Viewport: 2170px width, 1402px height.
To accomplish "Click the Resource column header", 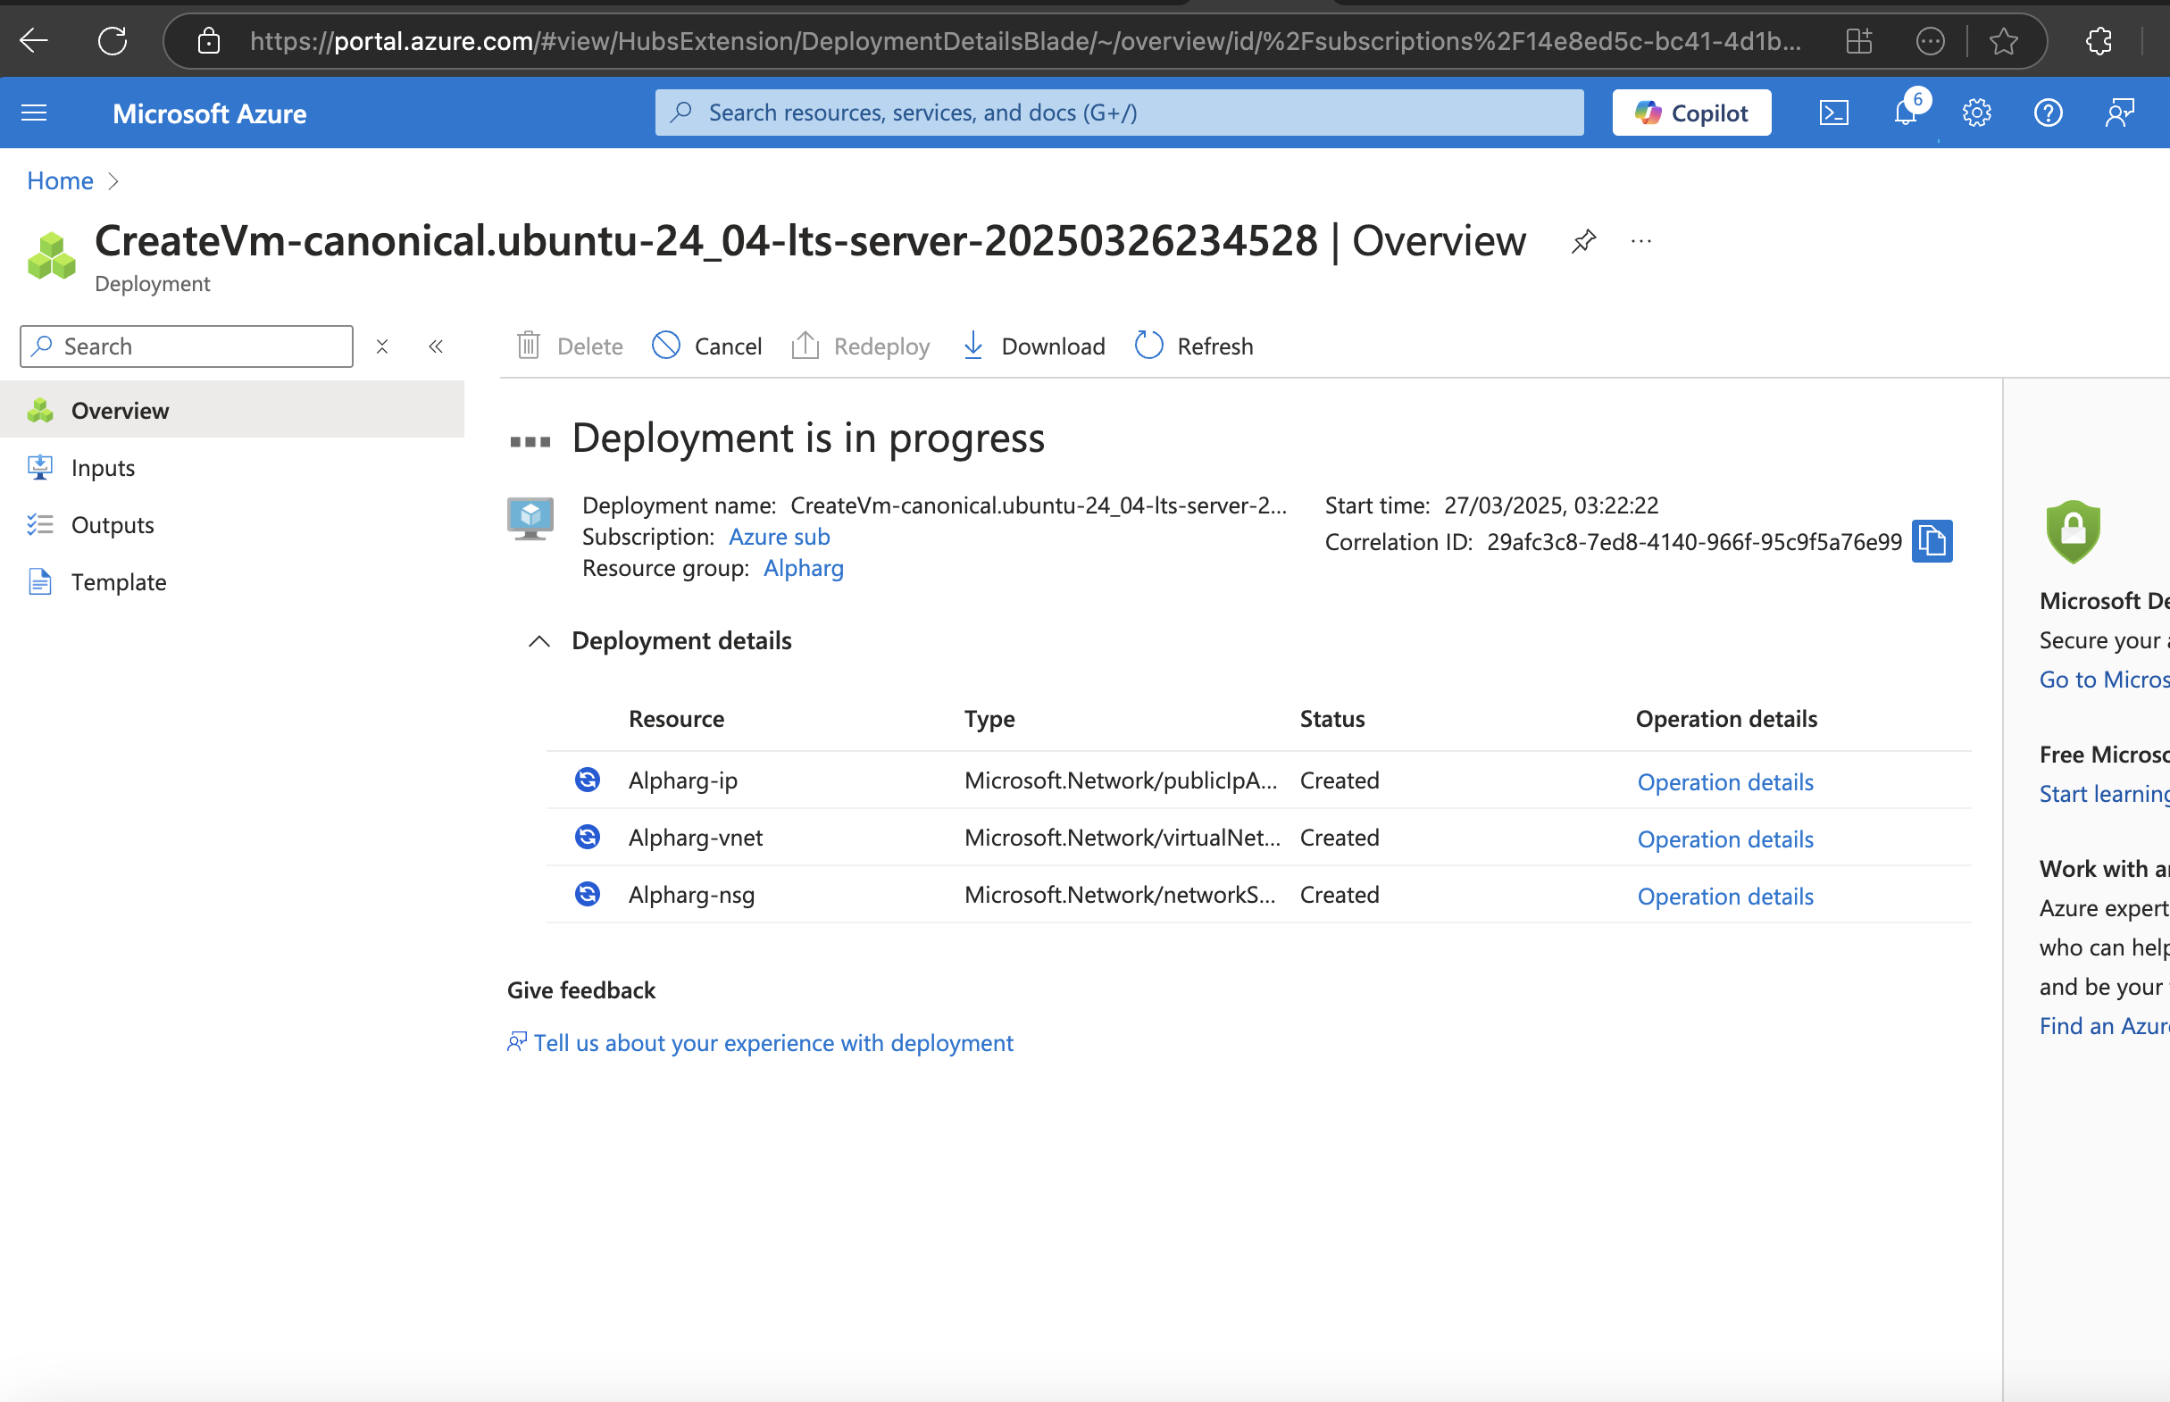I will [x=676, y=719].
